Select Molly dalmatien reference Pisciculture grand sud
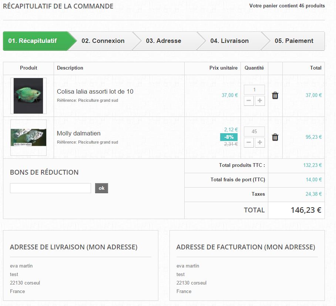 click(x=87, y=142)
